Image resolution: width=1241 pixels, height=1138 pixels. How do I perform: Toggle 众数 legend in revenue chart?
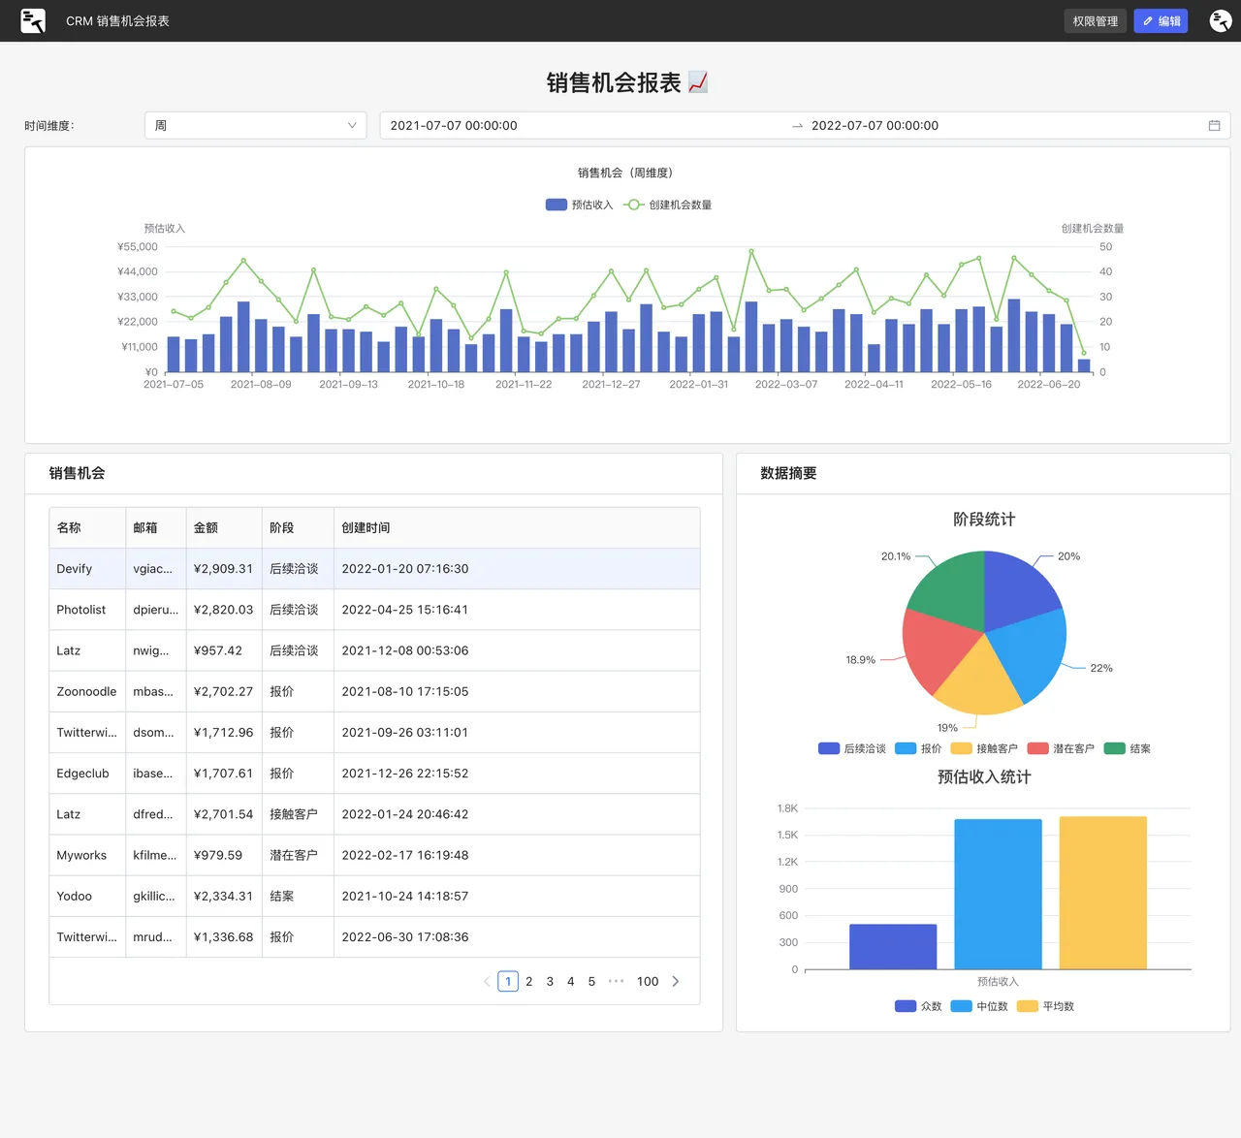pyautogui.click(x=918, y=1006)
